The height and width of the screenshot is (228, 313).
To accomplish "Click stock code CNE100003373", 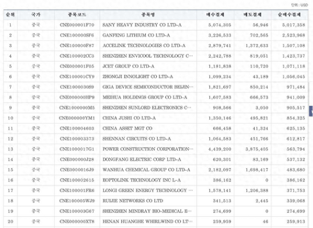I will (x=77, y=139).
